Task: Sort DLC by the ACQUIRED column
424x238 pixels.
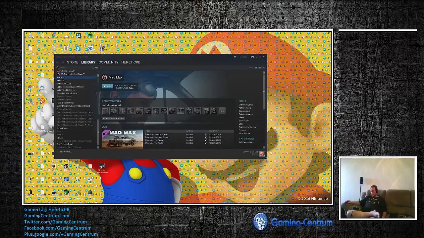Action: (x=214, y=131)
